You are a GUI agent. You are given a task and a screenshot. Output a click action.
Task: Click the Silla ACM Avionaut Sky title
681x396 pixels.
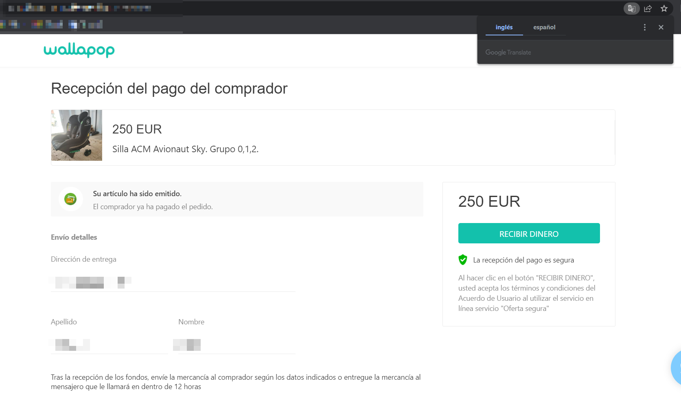pyautogui.click(x=185, y=149)
